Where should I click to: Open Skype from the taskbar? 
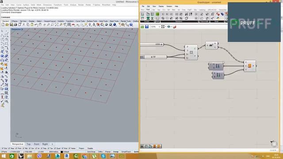point(103,156)
